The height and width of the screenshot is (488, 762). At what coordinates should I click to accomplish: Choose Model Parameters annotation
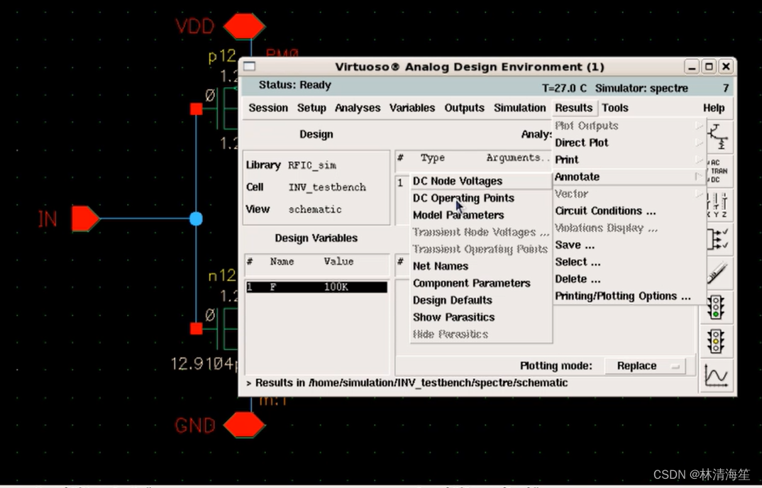coord(481,215)
